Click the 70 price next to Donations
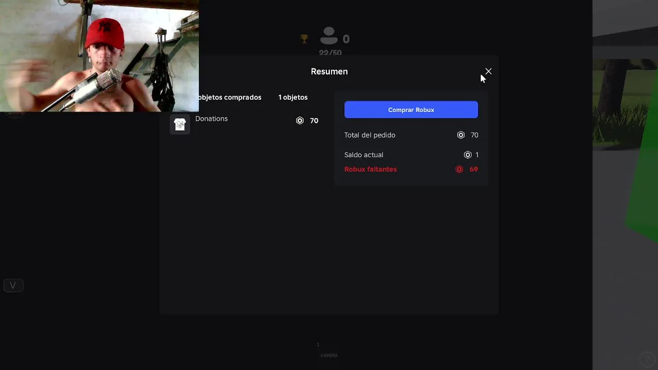Image resolution: width=658 pixels, height=370 pixels. click(x=314, y=121)
